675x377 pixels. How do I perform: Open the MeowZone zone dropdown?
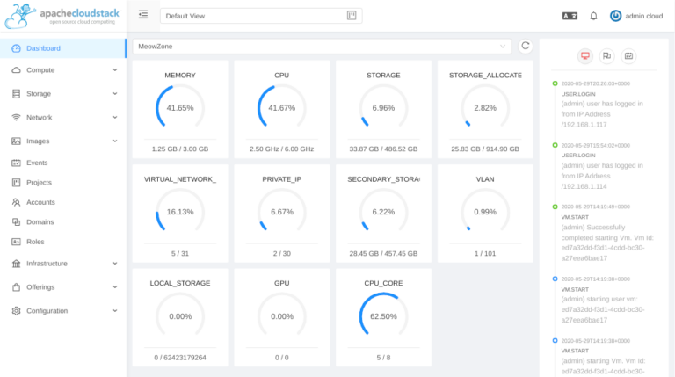[322, 46]
